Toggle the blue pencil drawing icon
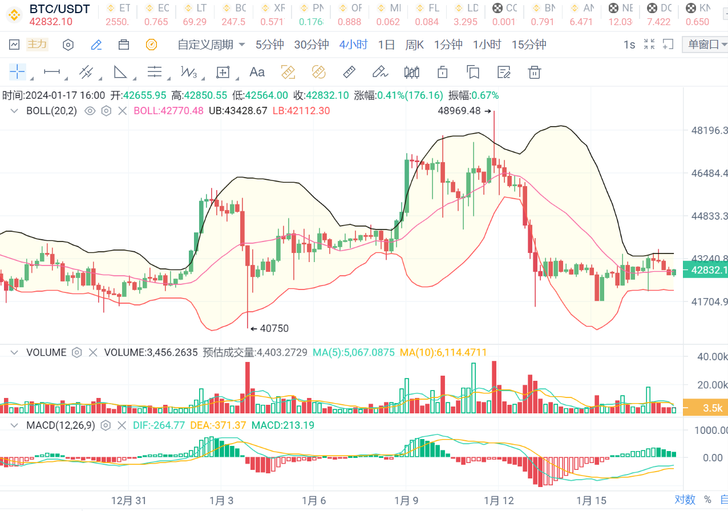Viewport: 728px width, 511px height. 96,45
